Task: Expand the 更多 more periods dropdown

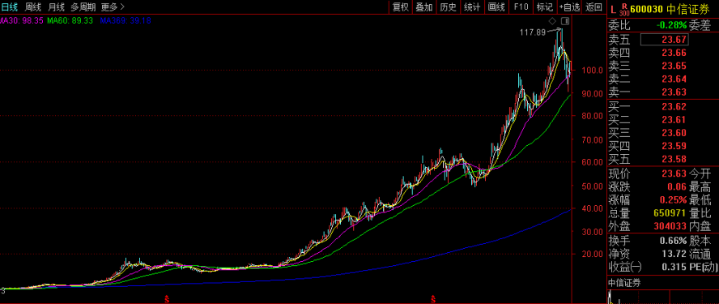Action: click(113, 6)
